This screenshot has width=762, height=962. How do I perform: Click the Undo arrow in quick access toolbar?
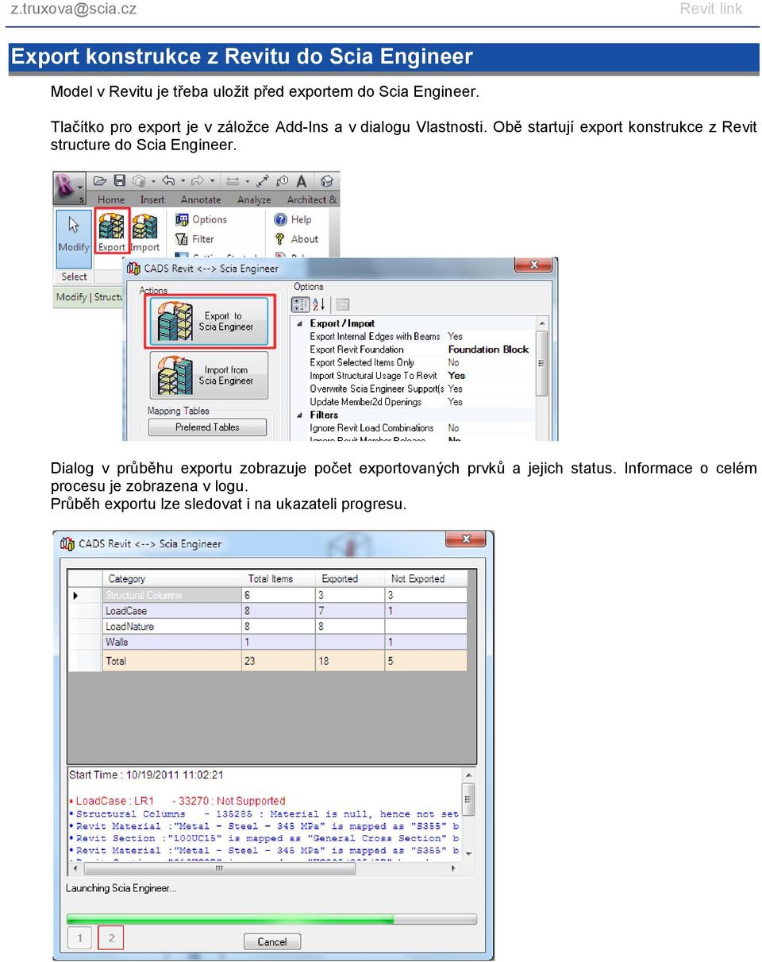(x=168, y=181)
